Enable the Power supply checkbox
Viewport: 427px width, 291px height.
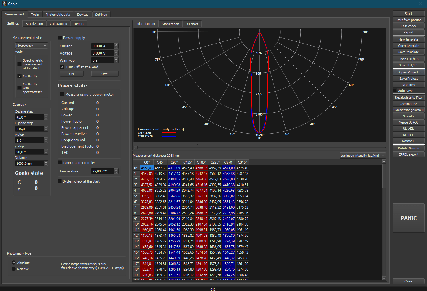pyautogui.click(x=60, y=38)
